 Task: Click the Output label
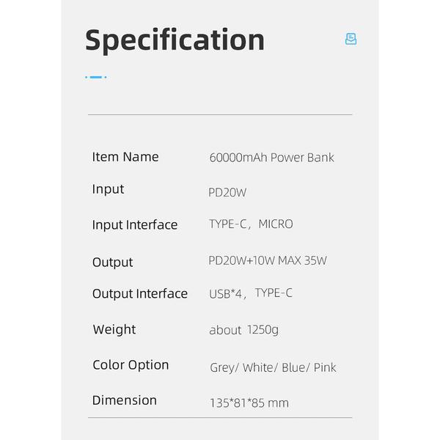[x=113, y=263]
